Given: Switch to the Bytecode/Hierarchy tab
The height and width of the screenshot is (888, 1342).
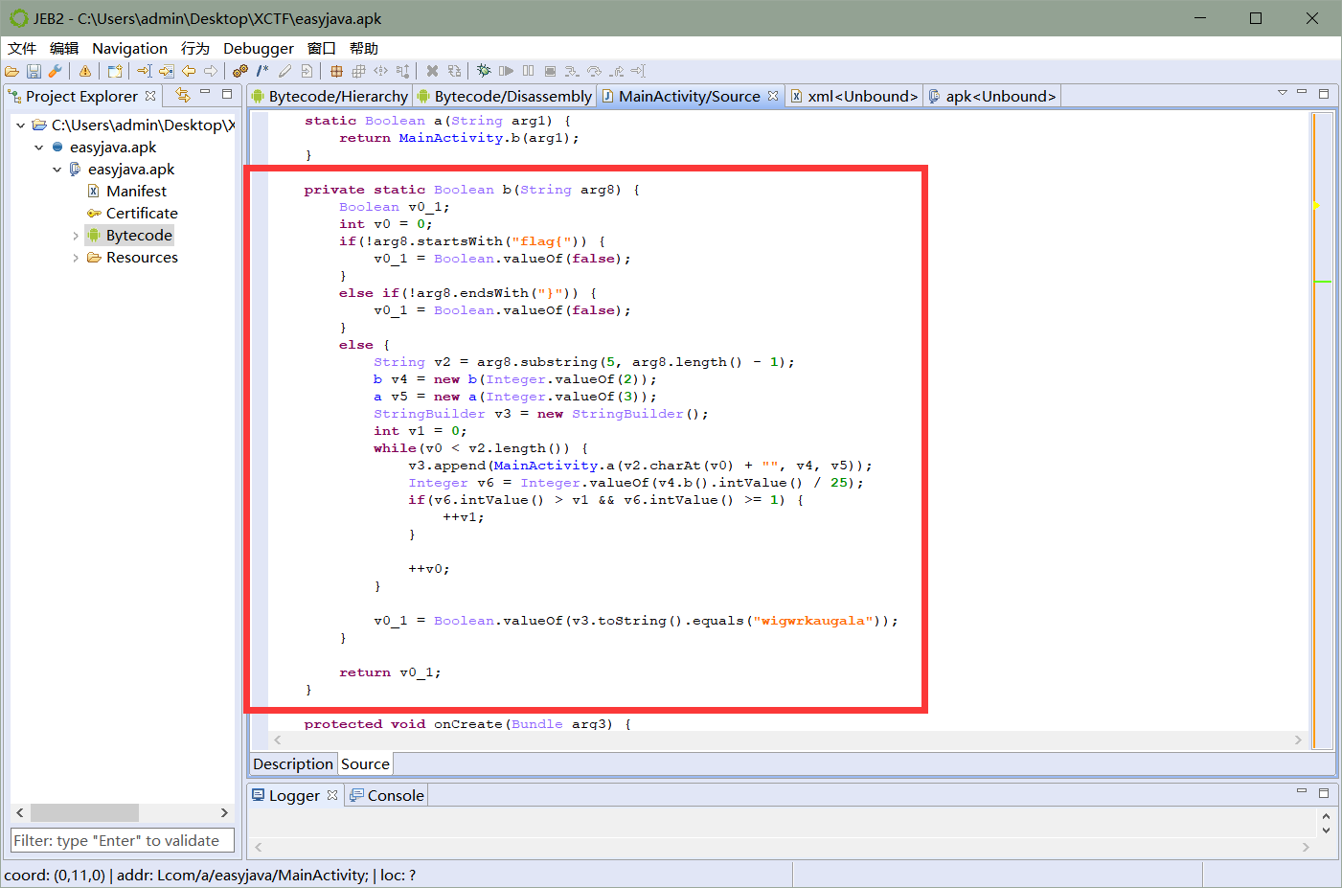Looking at the screenshot, I should (x=330, y=96).
